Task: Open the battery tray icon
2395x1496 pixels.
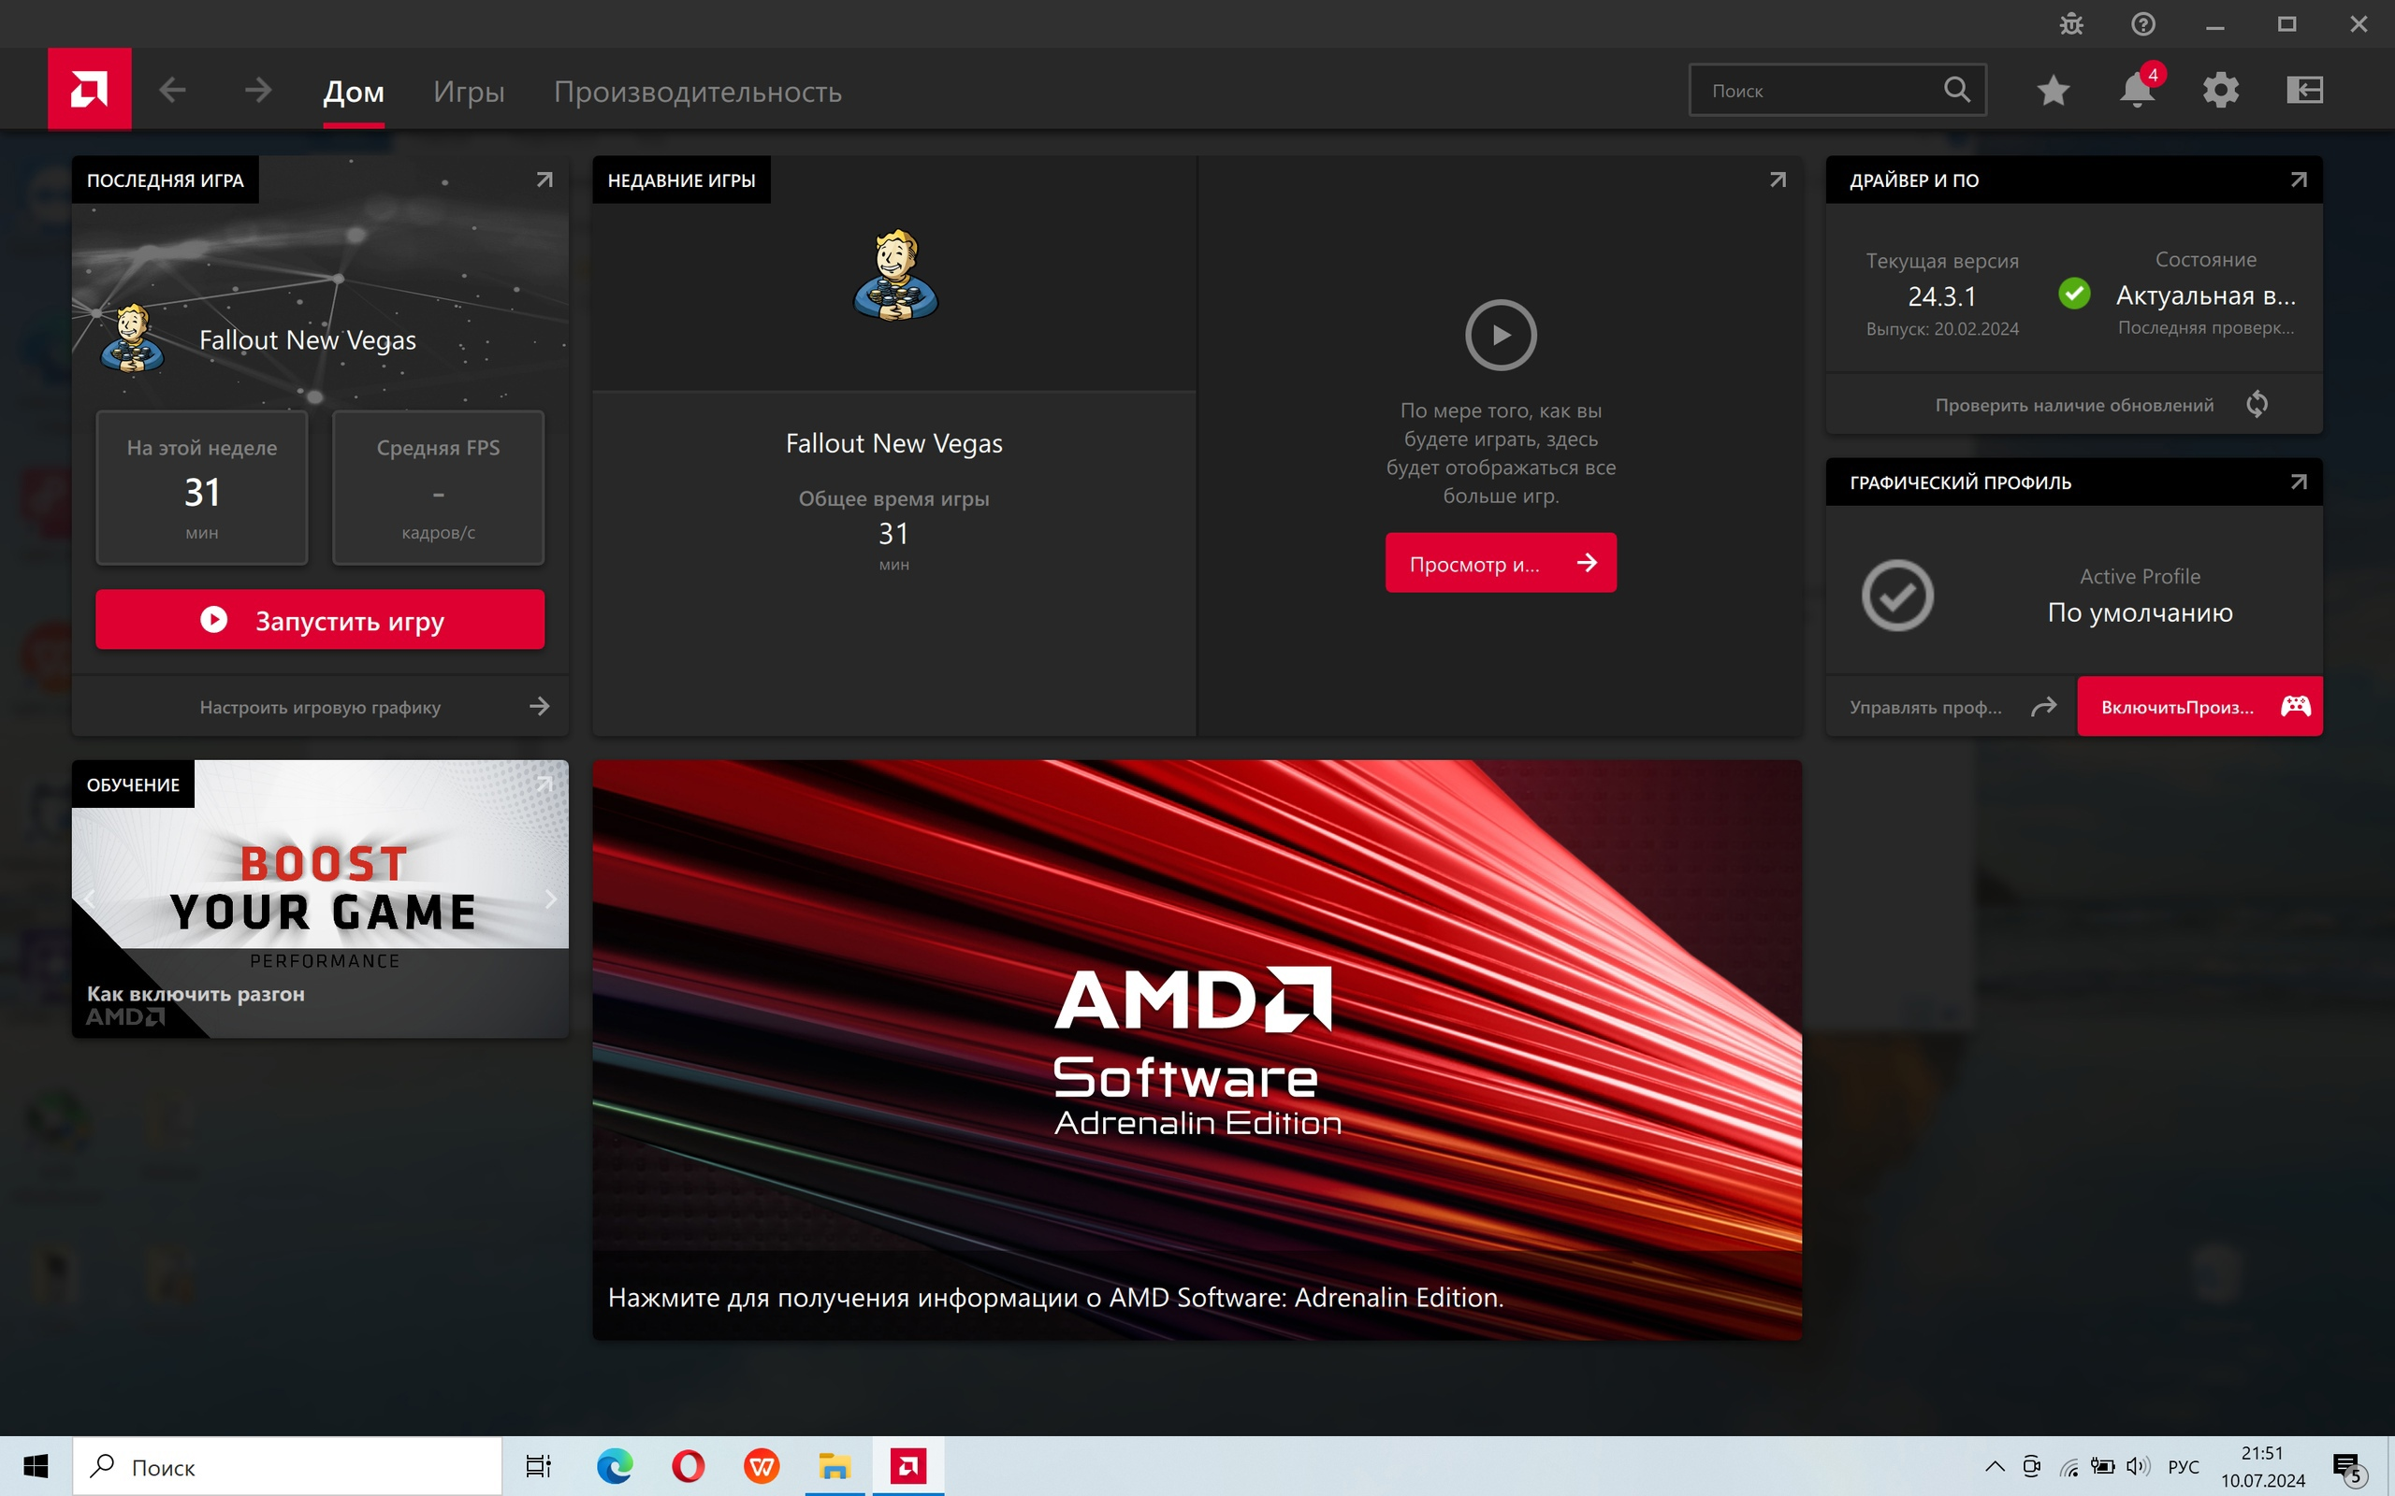Action: point(2102,1466)
